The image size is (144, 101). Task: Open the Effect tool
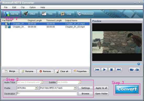coord(30,14)
